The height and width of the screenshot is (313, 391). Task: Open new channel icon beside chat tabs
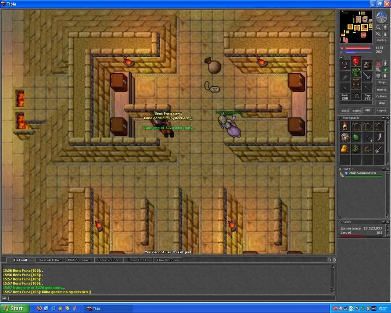[329, 260]
